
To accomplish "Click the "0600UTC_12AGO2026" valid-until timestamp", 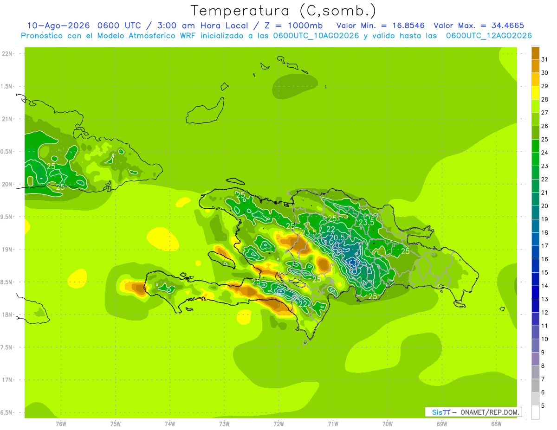I will click(489, 36).
